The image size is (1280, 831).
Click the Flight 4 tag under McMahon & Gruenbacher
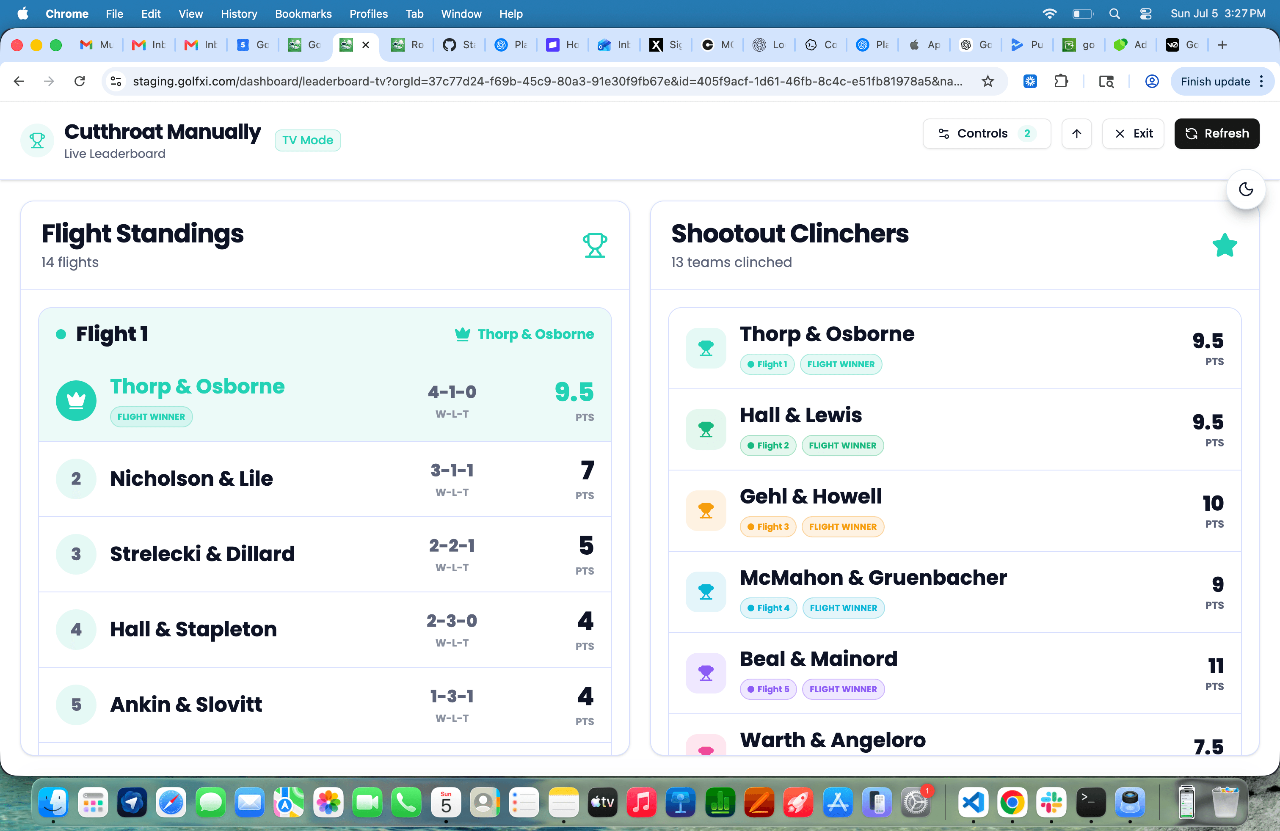[x=768, y=608]
